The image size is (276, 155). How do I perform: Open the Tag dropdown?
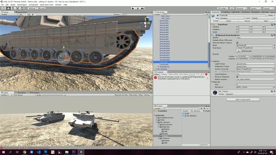(x=232, y=18)
